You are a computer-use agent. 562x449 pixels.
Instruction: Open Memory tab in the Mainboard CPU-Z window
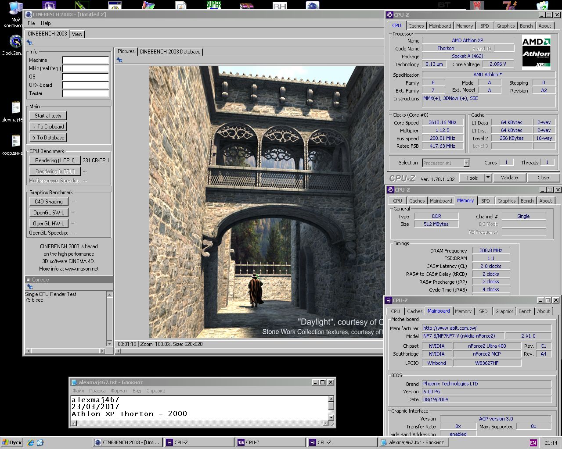click(x=463, y=311)
